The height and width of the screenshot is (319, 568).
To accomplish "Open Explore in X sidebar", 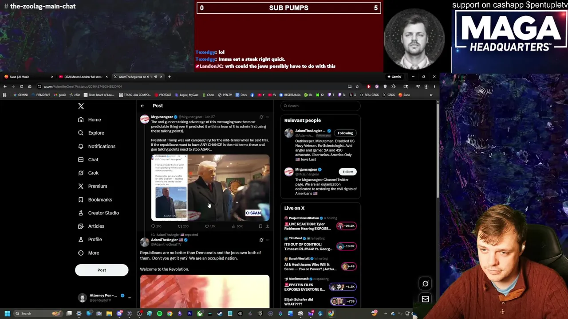I will coord(91,133).
